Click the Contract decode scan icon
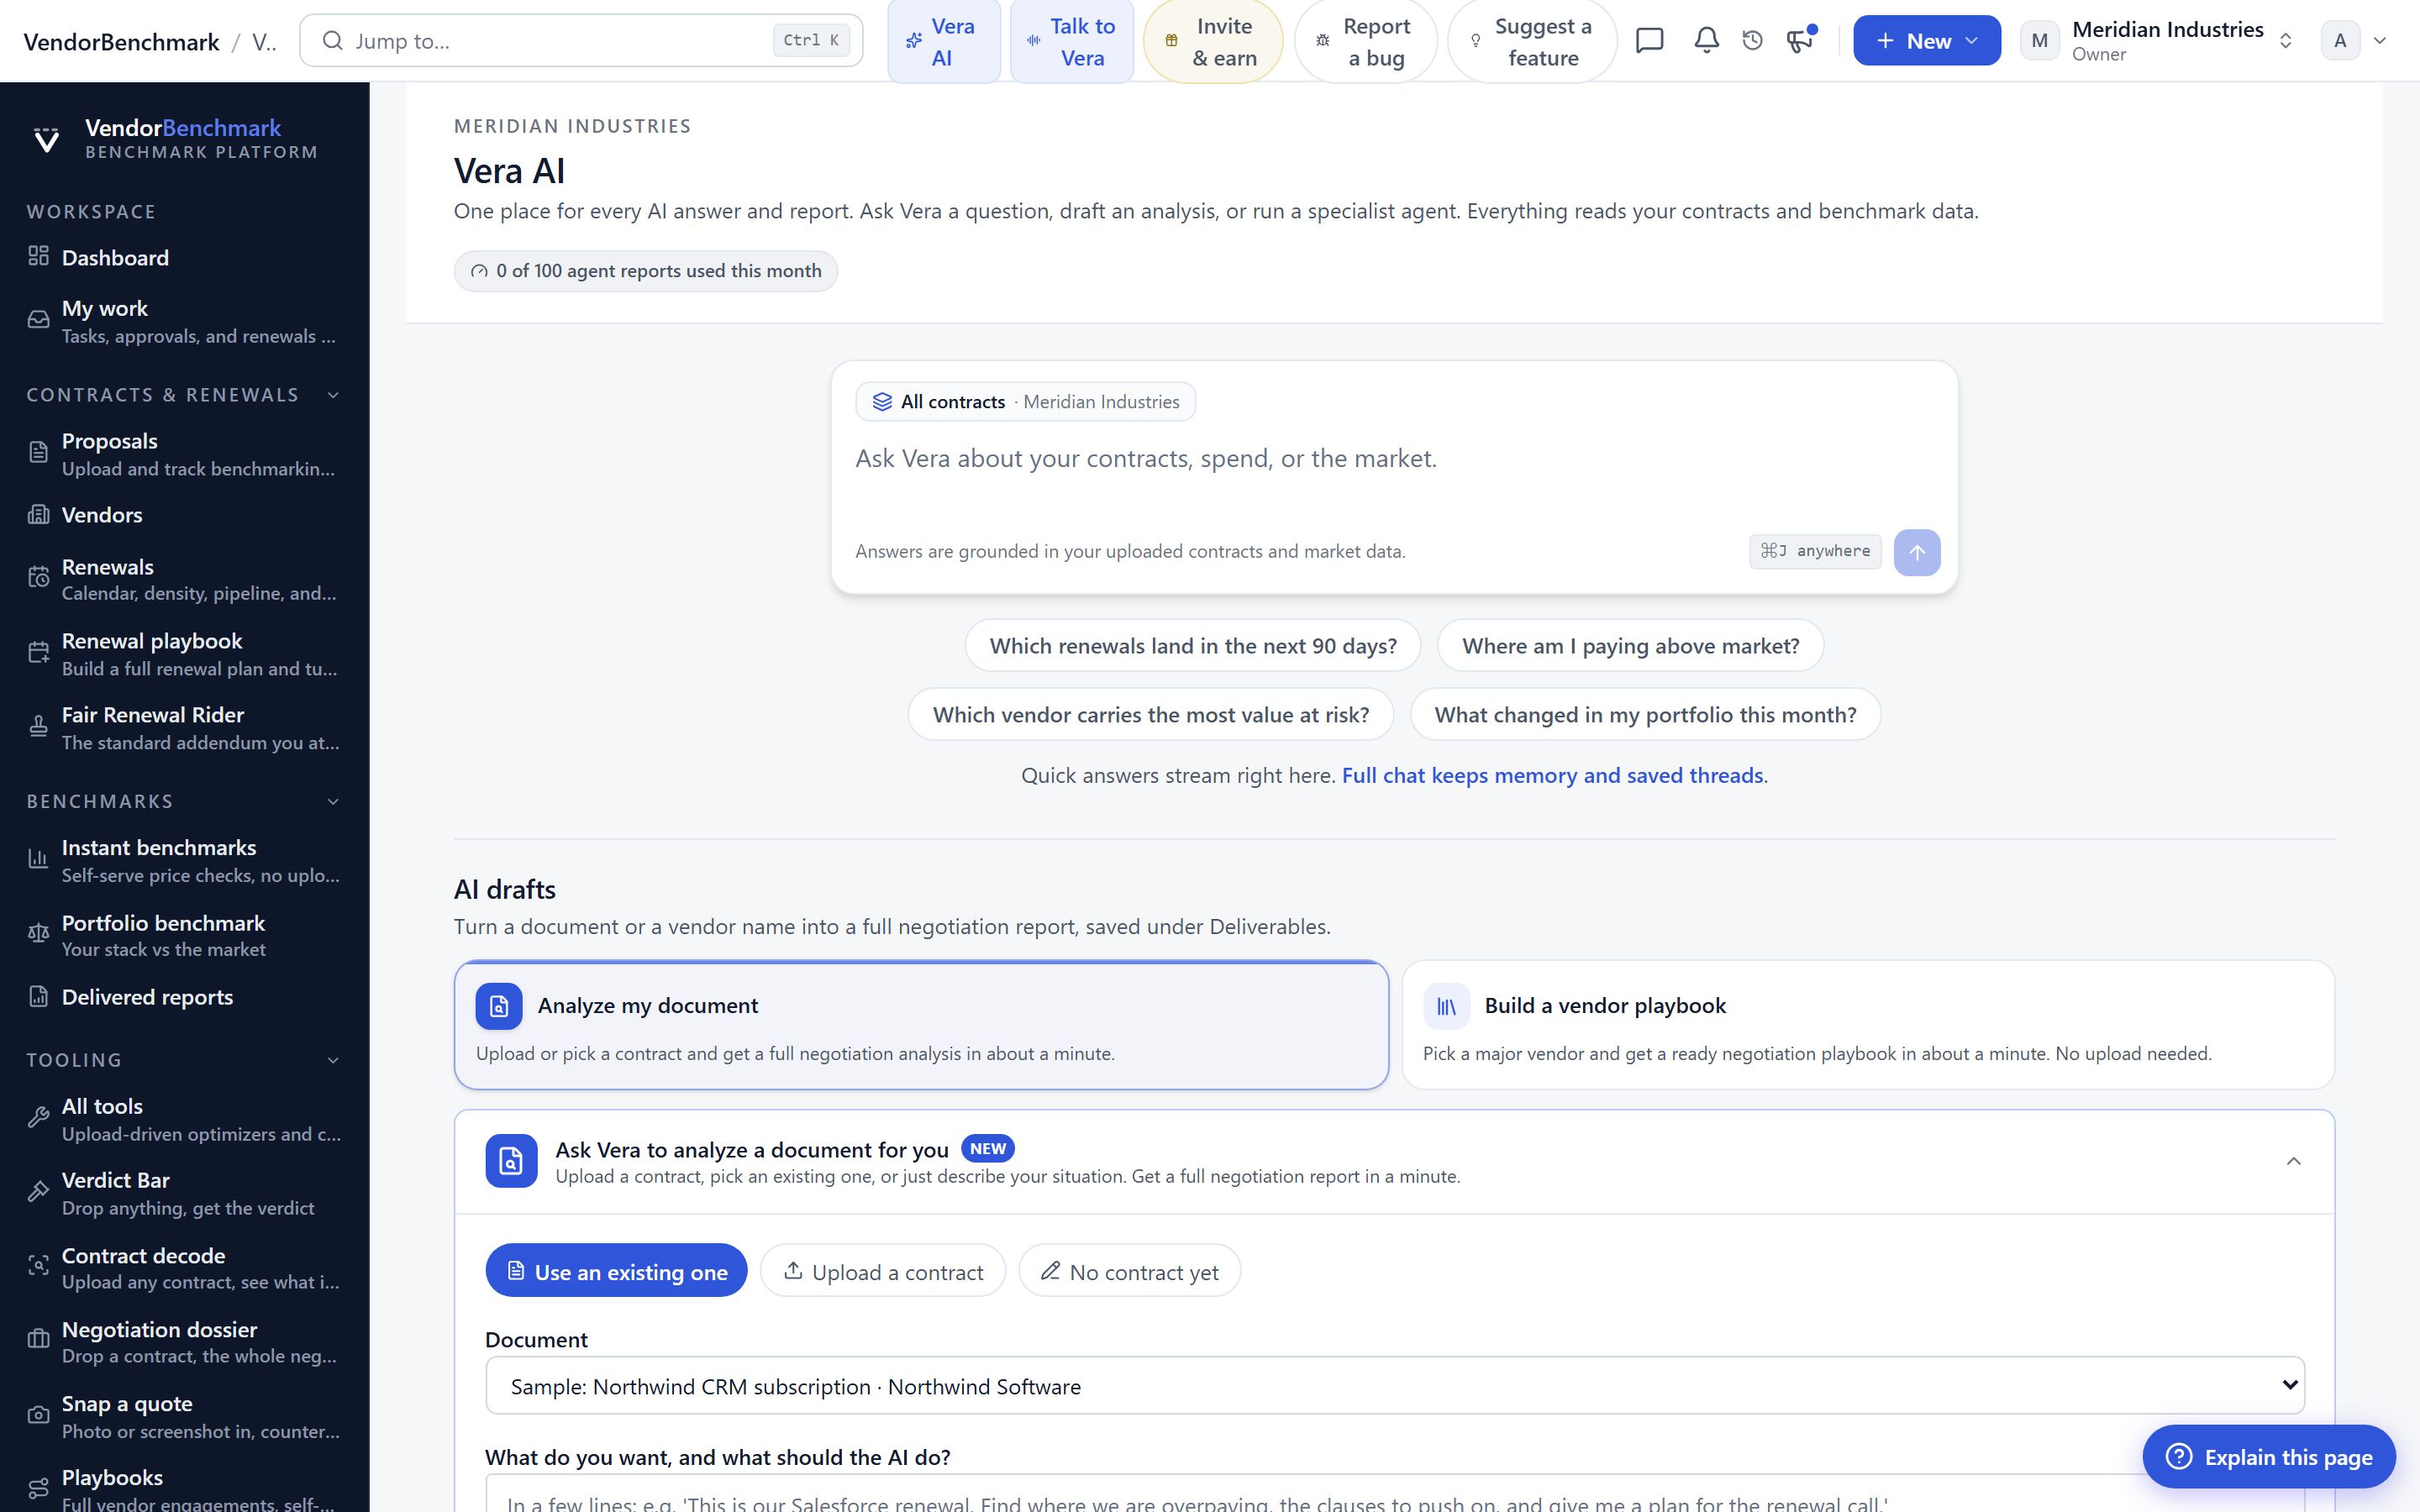2420x1512 pixels. (x=38, y=1266)
